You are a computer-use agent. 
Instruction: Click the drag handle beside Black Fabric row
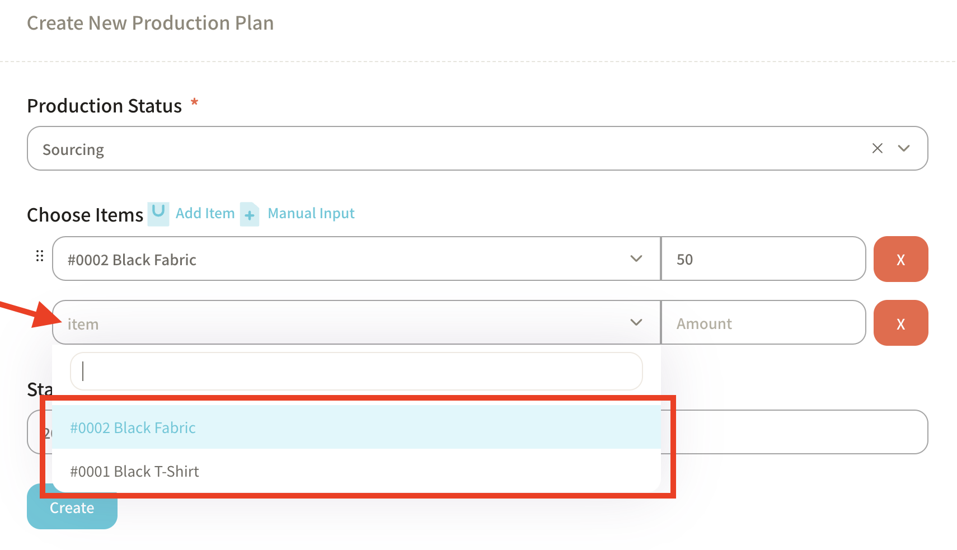(x=40, y=256)
